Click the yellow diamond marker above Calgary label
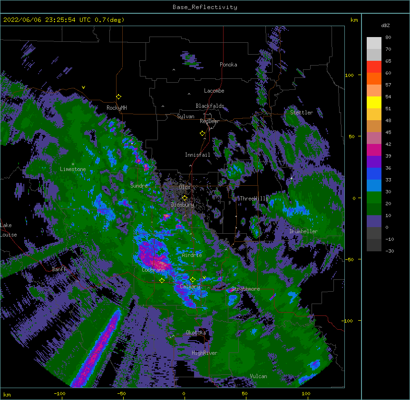The image size is (410, 400). pos(193,280)
